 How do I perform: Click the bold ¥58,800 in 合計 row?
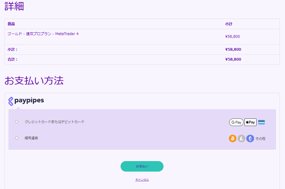pos(233,59)
